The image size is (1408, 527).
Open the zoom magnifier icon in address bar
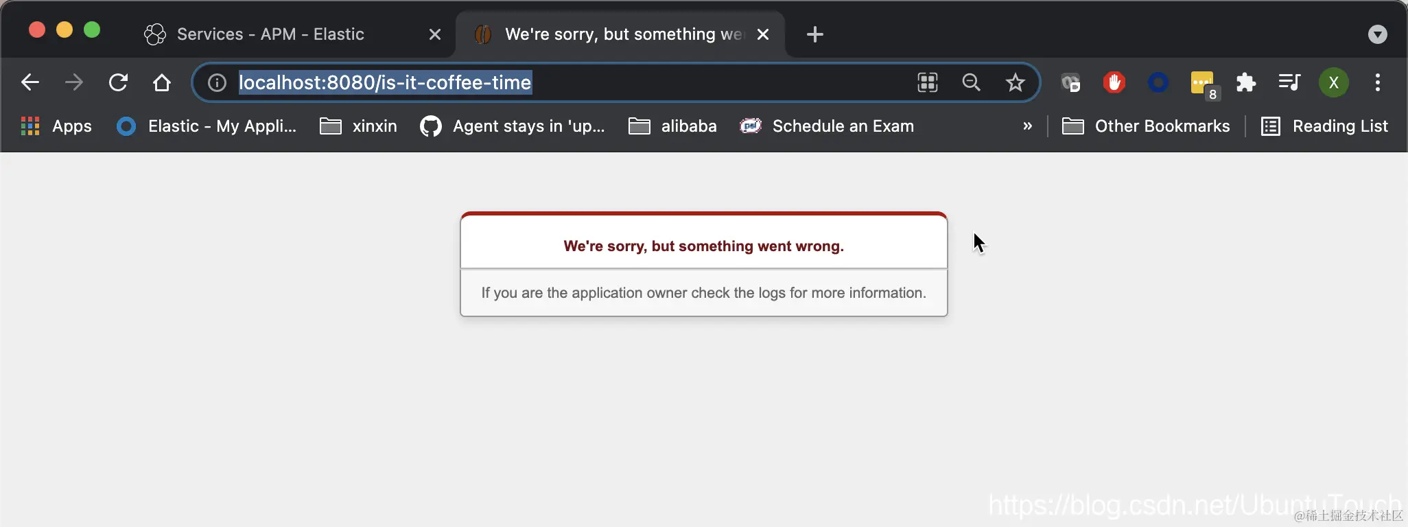click(971, 82)
